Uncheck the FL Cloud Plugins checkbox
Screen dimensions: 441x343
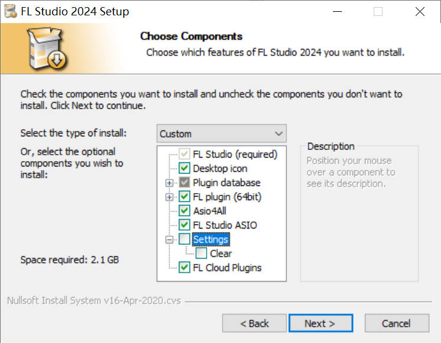click(184, 267)
